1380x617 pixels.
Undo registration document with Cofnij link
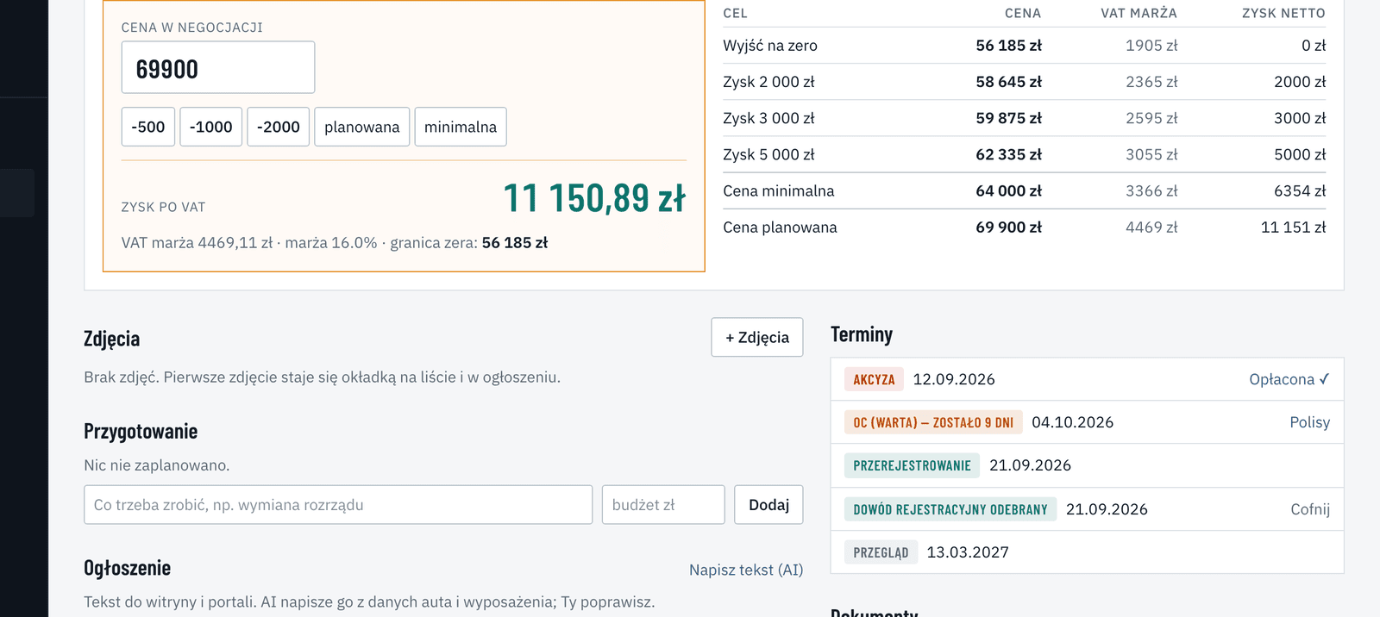click(1310, 509)
